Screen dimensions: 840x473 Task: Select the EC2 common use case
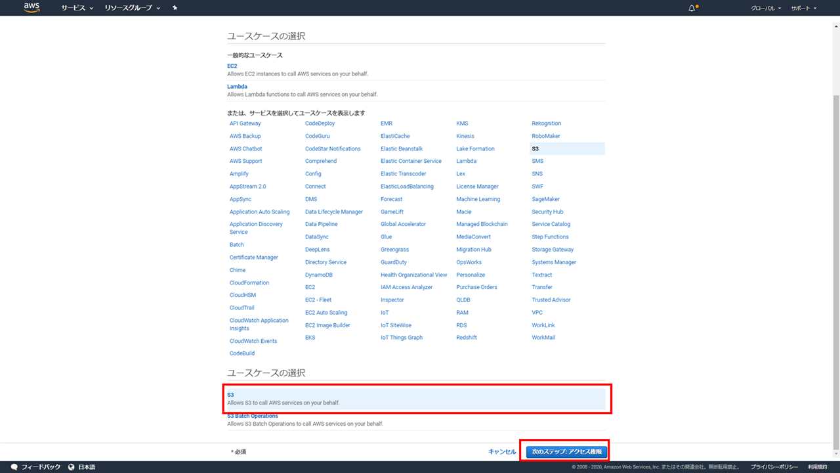[x=232, y=66]
